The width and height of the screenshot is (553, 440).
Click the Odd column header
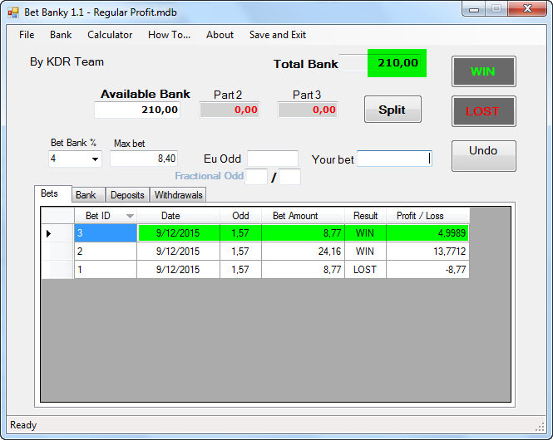coord(240,216)
